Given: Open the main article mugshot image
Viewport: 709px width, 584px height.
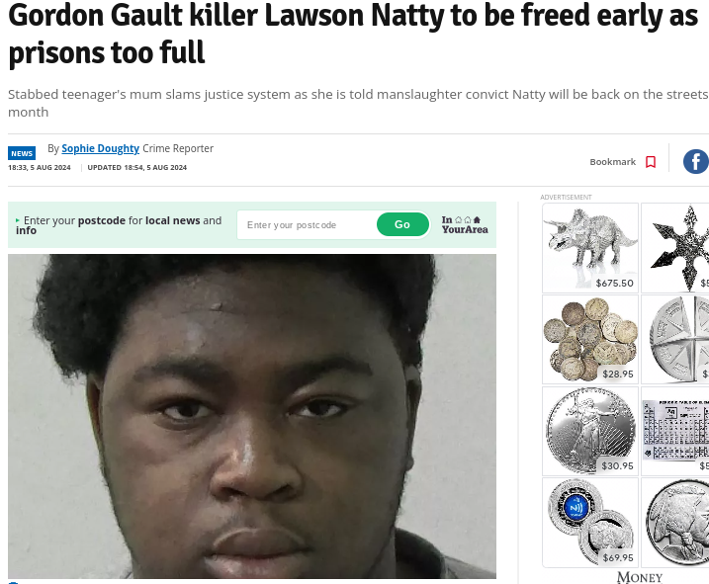Looking at the screenshot, I should click(252, 416).
